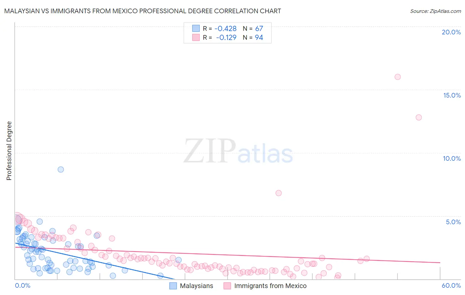
Task: Click the pink point near 6.8%
Action: (x=278, y=193)
